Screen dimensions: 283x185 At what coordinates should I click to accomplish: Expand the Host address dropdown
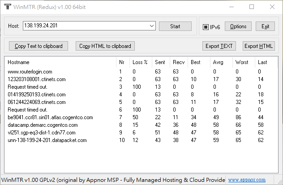[152, 26]
